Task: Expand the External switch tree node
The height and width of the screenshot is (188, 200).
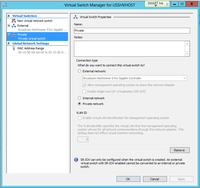Action: 9,26
